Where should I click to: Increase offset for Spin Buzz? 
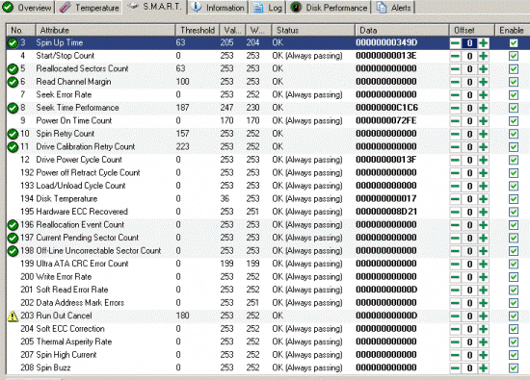point(484,368)
